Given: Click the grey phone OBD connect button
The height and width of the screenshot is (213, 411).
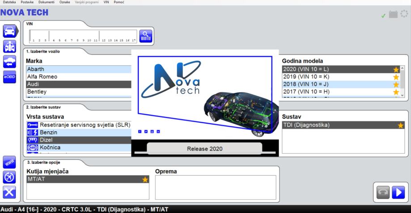Looking at the screenshot, I should coord(383,192).
